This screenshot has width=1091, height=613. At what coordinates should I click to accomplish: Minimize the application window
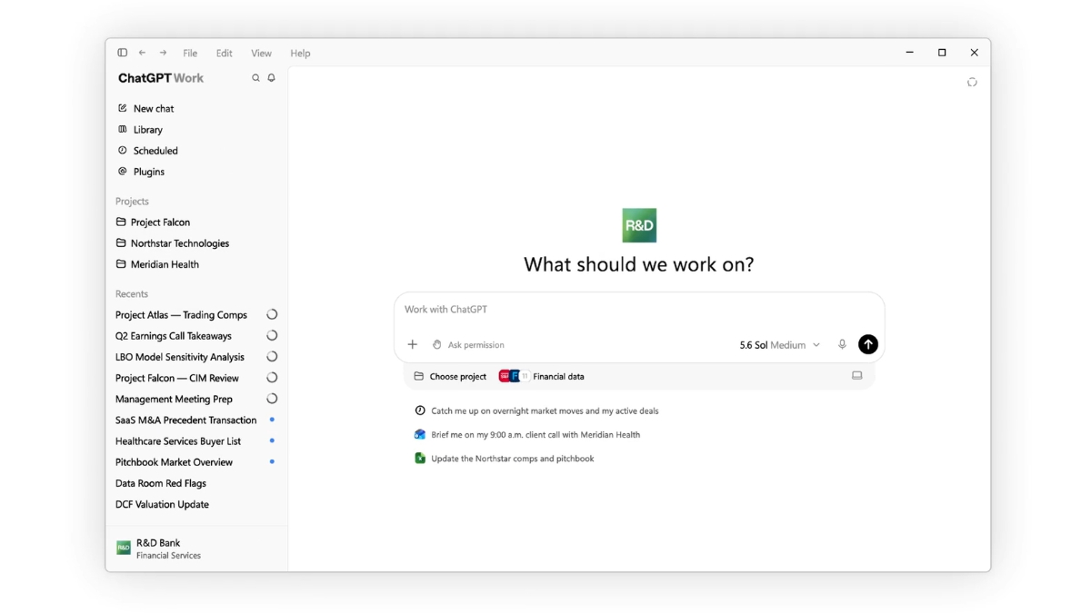click(909, 53)
